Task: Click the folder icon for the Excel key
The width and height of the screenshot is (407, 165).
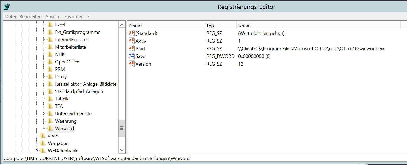Action: point(50,25)
